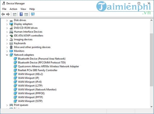154x114 pixels.
Task: Click the vertical scrollbar thumb
Action: coord(152,60)
